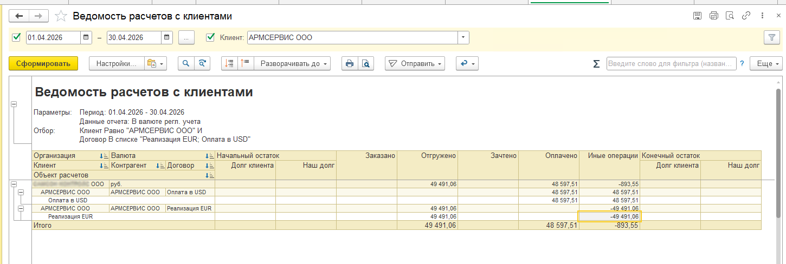This screenshot has width=786, height=264.
Task: Uncheck the period checkbox
Action: tap(16, 37)
